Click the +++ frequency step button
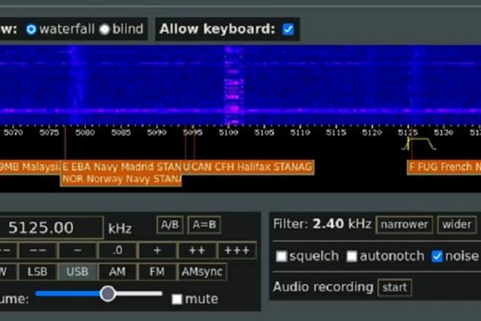This screenshot has width=481, height=321. 237,250
